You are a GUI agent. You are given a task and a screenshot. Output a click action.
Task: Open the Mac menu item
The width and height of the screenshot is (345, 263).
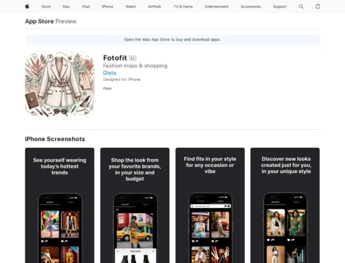pos(66,7)
